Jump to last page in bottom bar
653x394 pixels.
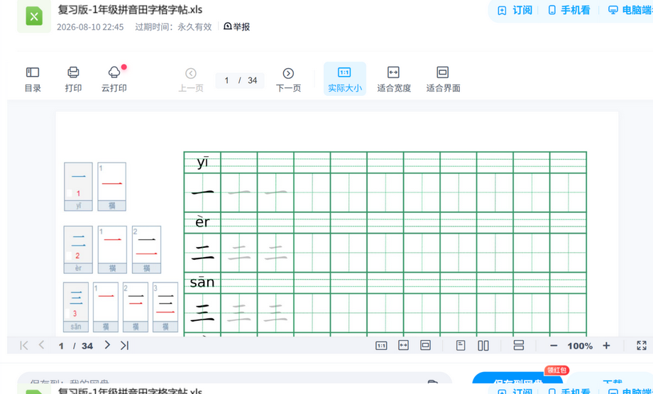pos(124,345)
